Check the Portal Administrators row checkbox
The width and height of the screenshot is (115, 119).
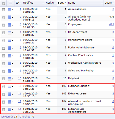tap(3, 48)
